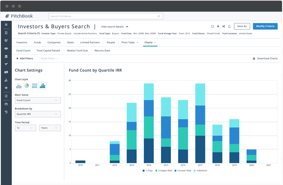Select the Fund Count chart tab
Viewport: 283px width, 185px height.
click(x=23, y=50)
